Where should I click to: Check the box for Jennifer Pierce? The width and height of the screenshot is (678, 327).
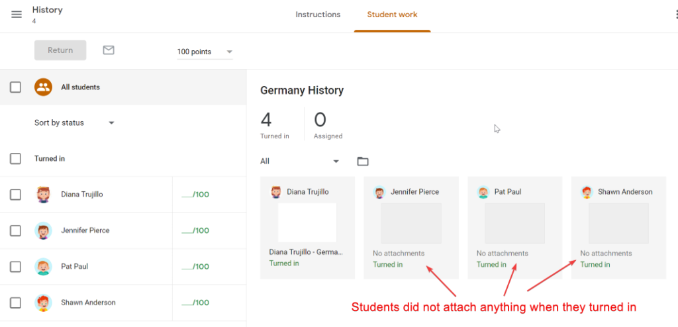click(x=16, y=230)
